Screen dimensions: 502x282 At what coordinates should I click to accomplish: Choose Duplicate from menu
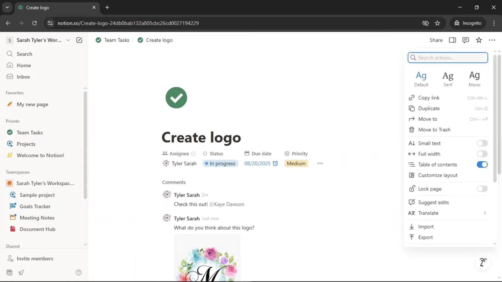pyautogui.click(x=448, y=108)
